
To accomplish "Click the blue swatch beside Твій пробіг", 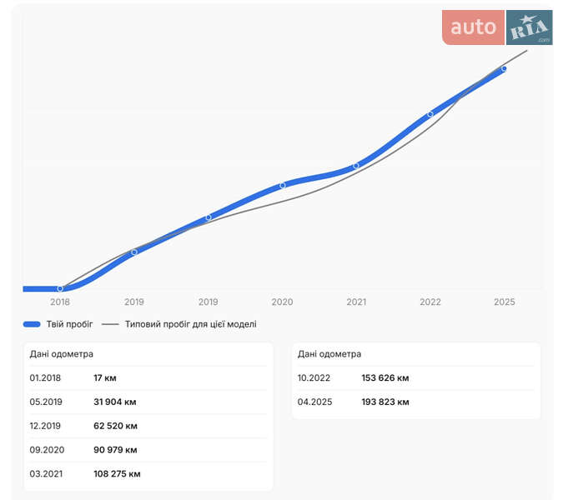I will (x=32, y=324).
